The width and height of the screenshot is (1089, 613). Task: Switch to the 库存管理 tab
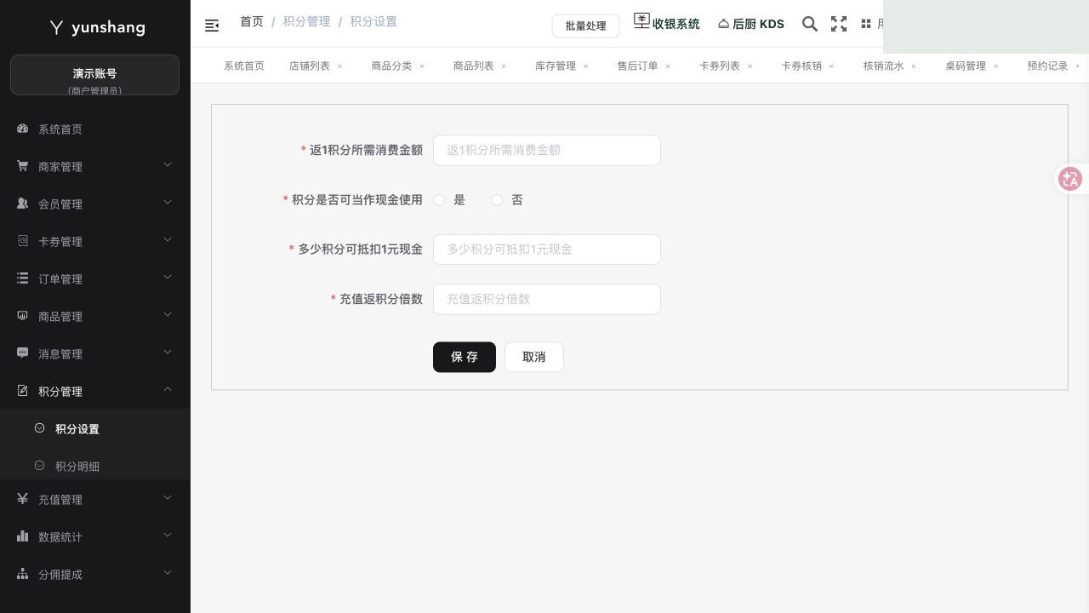coord(556,66)
